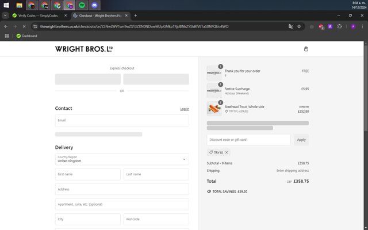Open the Extensions puzzle menu
The height and width of the screenshot is (230, 368).
pos(339,26)
